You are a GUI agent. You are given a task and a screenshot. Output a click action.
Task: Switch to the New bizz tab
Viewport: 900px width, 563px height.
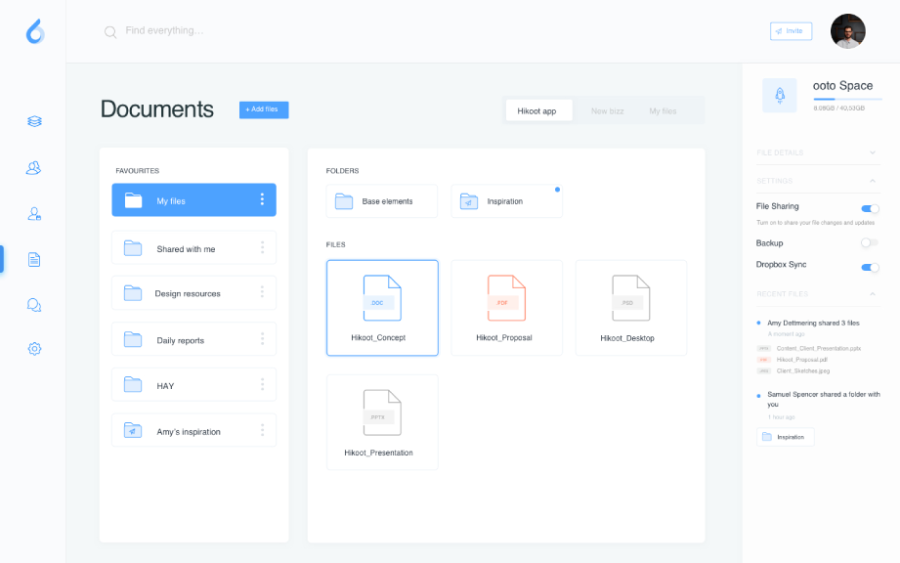tap(607, 111)
